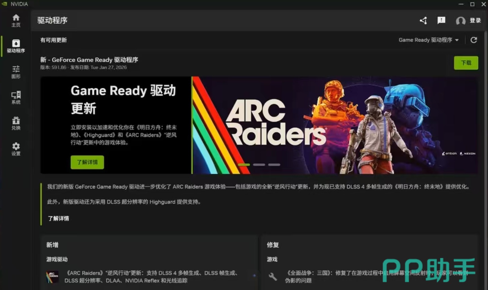Go to the 主页 home tab
488x290 pixels.
(x=16, y=21)
